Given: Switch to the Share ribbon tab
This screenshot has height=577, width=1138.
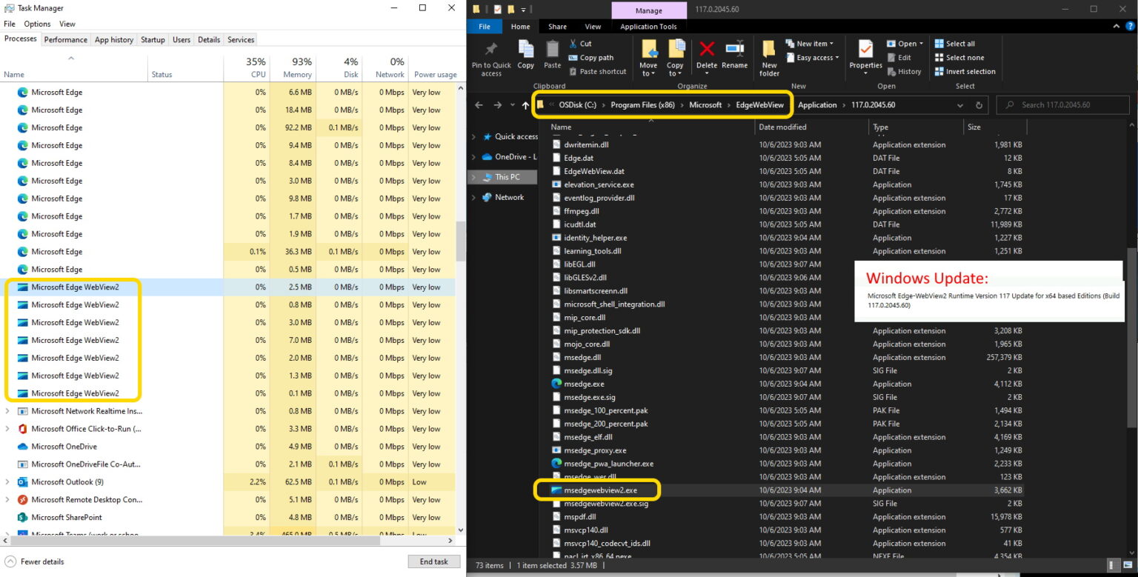Looking at the screenshot, I should [557, 26].
